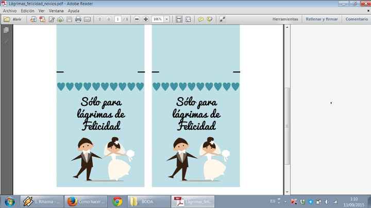371x208 pixels.
Task: Click the create PDF online icon
Action: pyautogui.click(x=33, y=20)
